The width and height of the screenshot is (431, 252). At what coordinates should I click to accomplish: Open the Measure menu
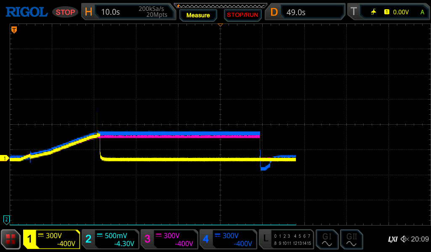pyautogui.click(x=198, y=15)
